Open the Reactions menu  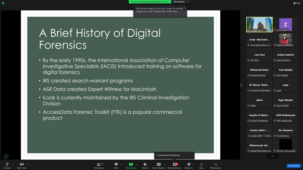(x=189, y=165)
